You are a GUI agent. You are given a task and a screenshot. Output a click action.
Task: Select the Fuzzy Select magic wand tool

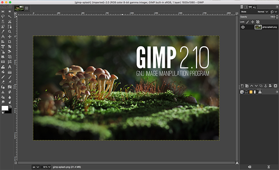coord(10,16)
